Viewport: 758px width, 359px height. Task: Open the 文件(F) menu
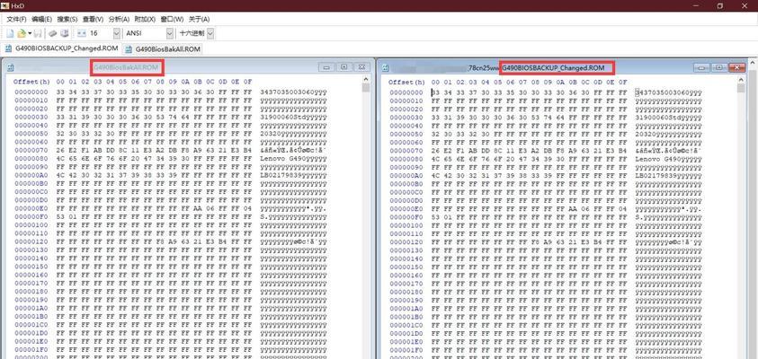tap(16, 20)
